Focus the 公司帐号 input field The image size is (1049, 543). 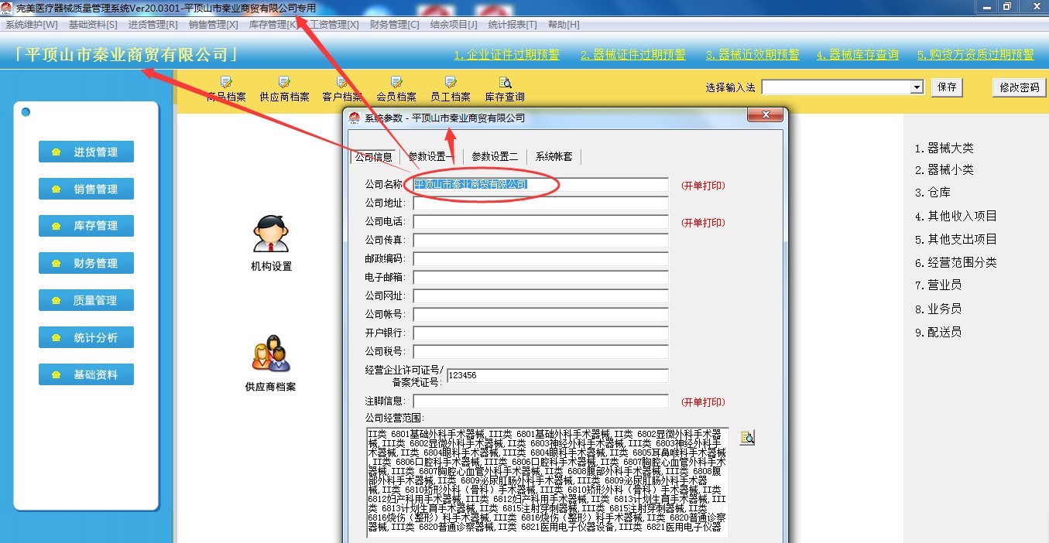click(540, 315)
